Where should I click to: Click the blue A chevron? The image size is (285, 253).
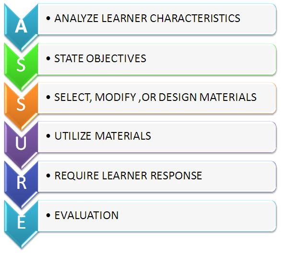(21, 27)
